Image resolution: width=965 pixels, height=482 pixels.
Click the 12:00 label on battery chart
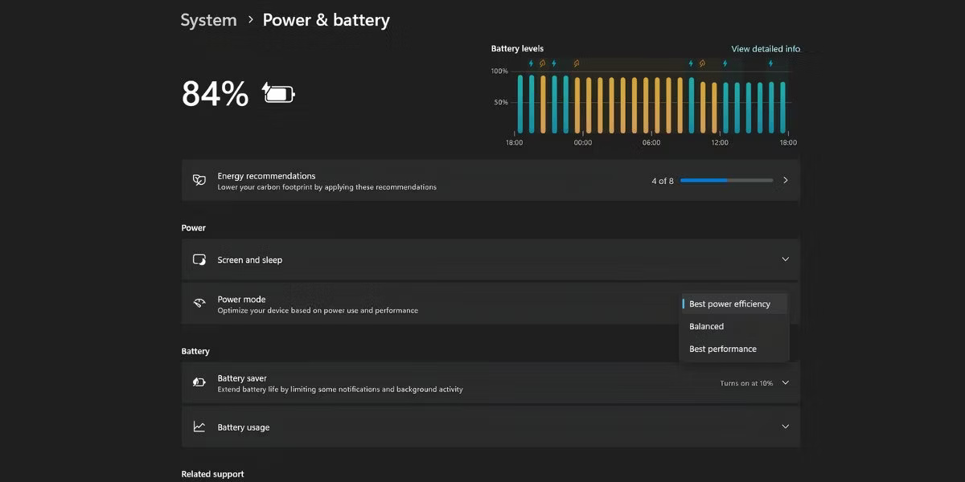[720, 143]
